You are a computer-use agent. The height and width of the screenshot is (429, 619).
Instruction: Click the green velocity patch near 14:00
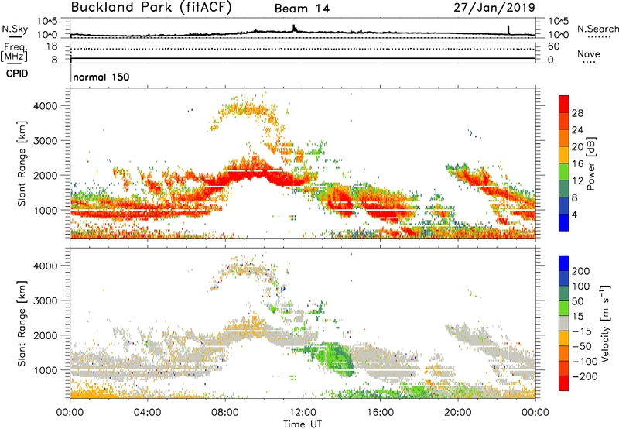(337, 358)
